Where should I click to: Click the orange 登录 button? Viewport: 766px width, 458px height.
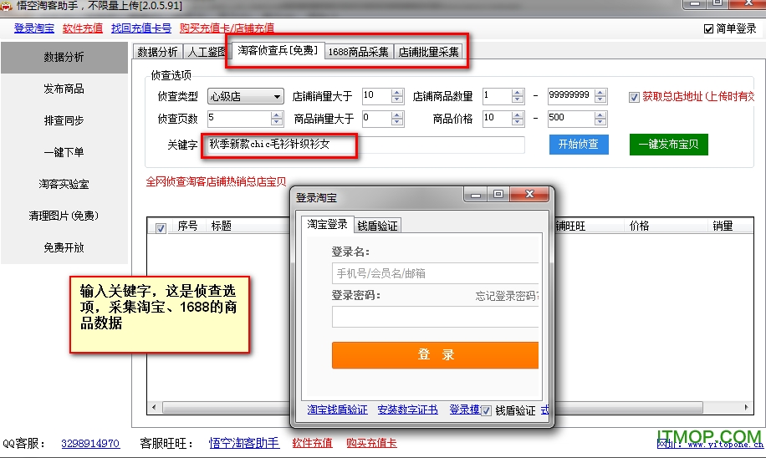[x=436, y=355]
